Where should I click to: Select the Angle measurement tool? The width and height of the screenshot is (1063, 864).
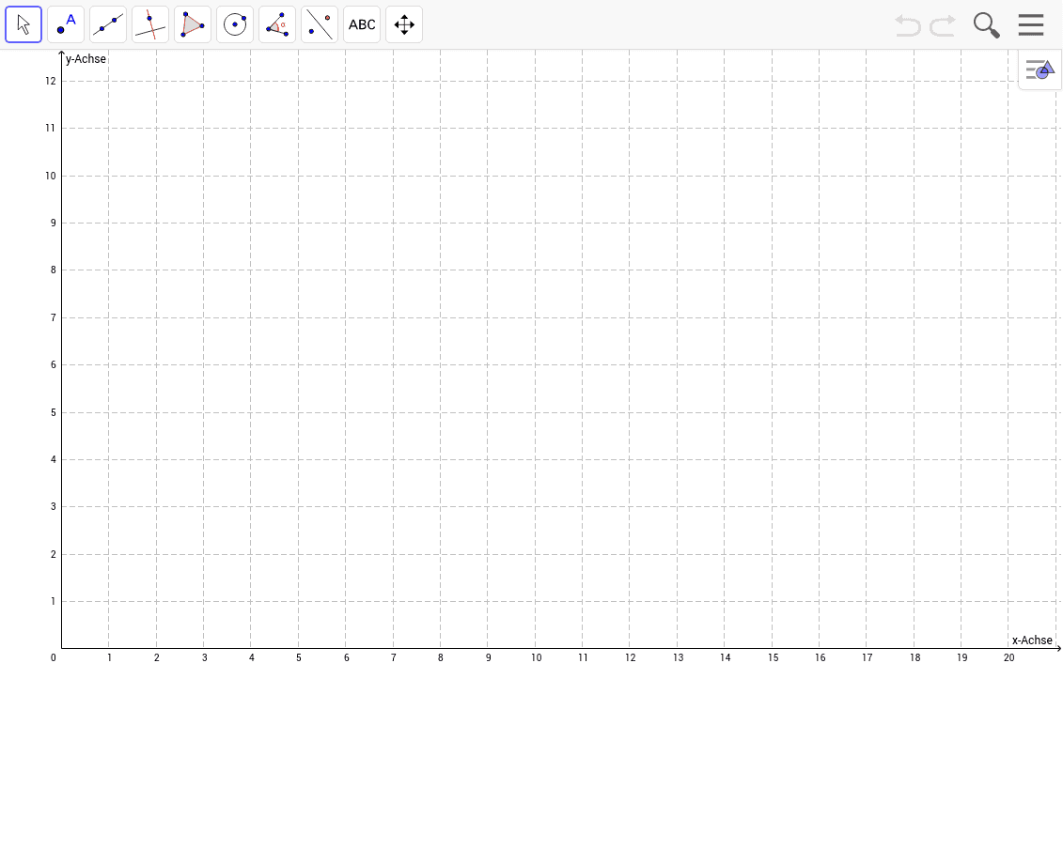[277, 24]
